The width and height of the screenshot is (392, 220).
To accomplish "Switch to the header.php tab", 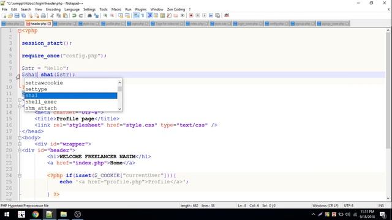I will [38, 24].
